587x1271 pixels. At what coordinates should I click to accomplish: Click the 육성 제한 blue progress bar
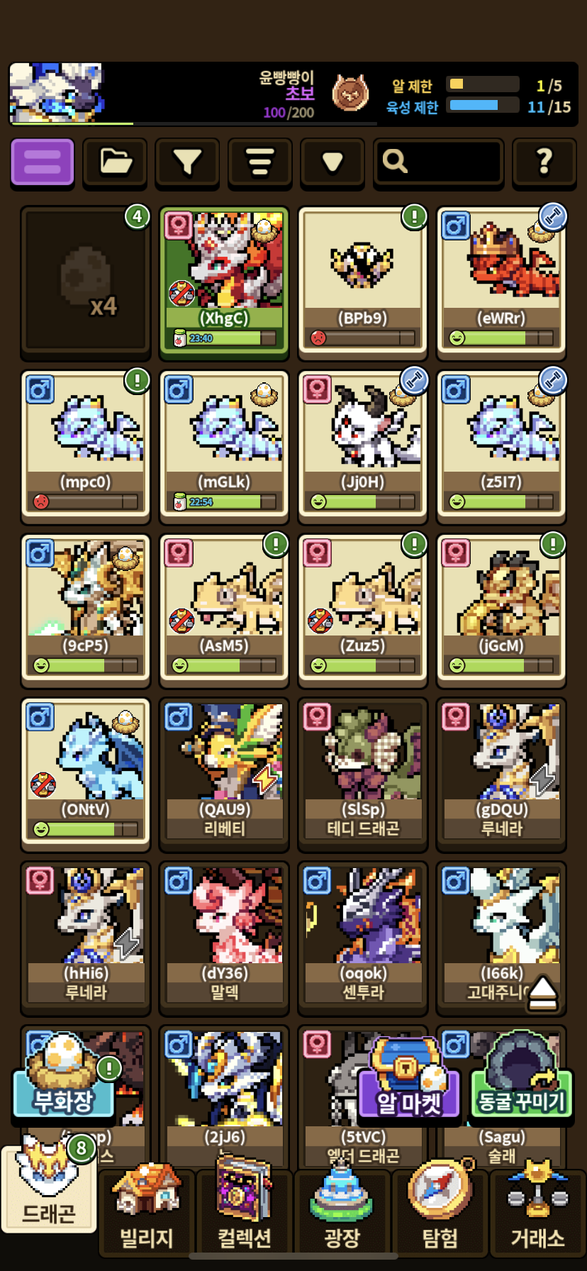pos(483,106)
